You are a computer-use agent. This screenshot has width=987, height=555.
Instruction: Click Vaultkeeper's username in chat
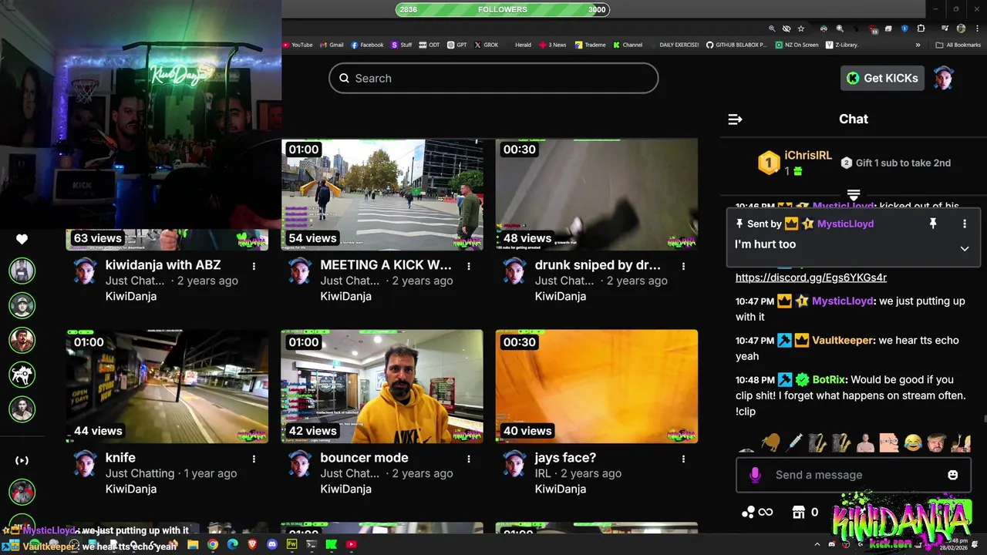click(x=843, y=340)
